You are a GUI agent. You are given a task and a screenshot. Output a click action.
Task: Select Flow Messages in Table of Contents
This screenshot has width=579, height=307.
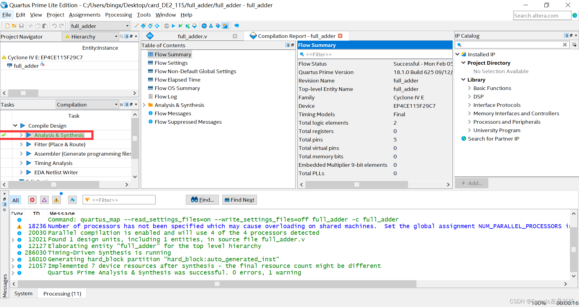pos(173,113)
